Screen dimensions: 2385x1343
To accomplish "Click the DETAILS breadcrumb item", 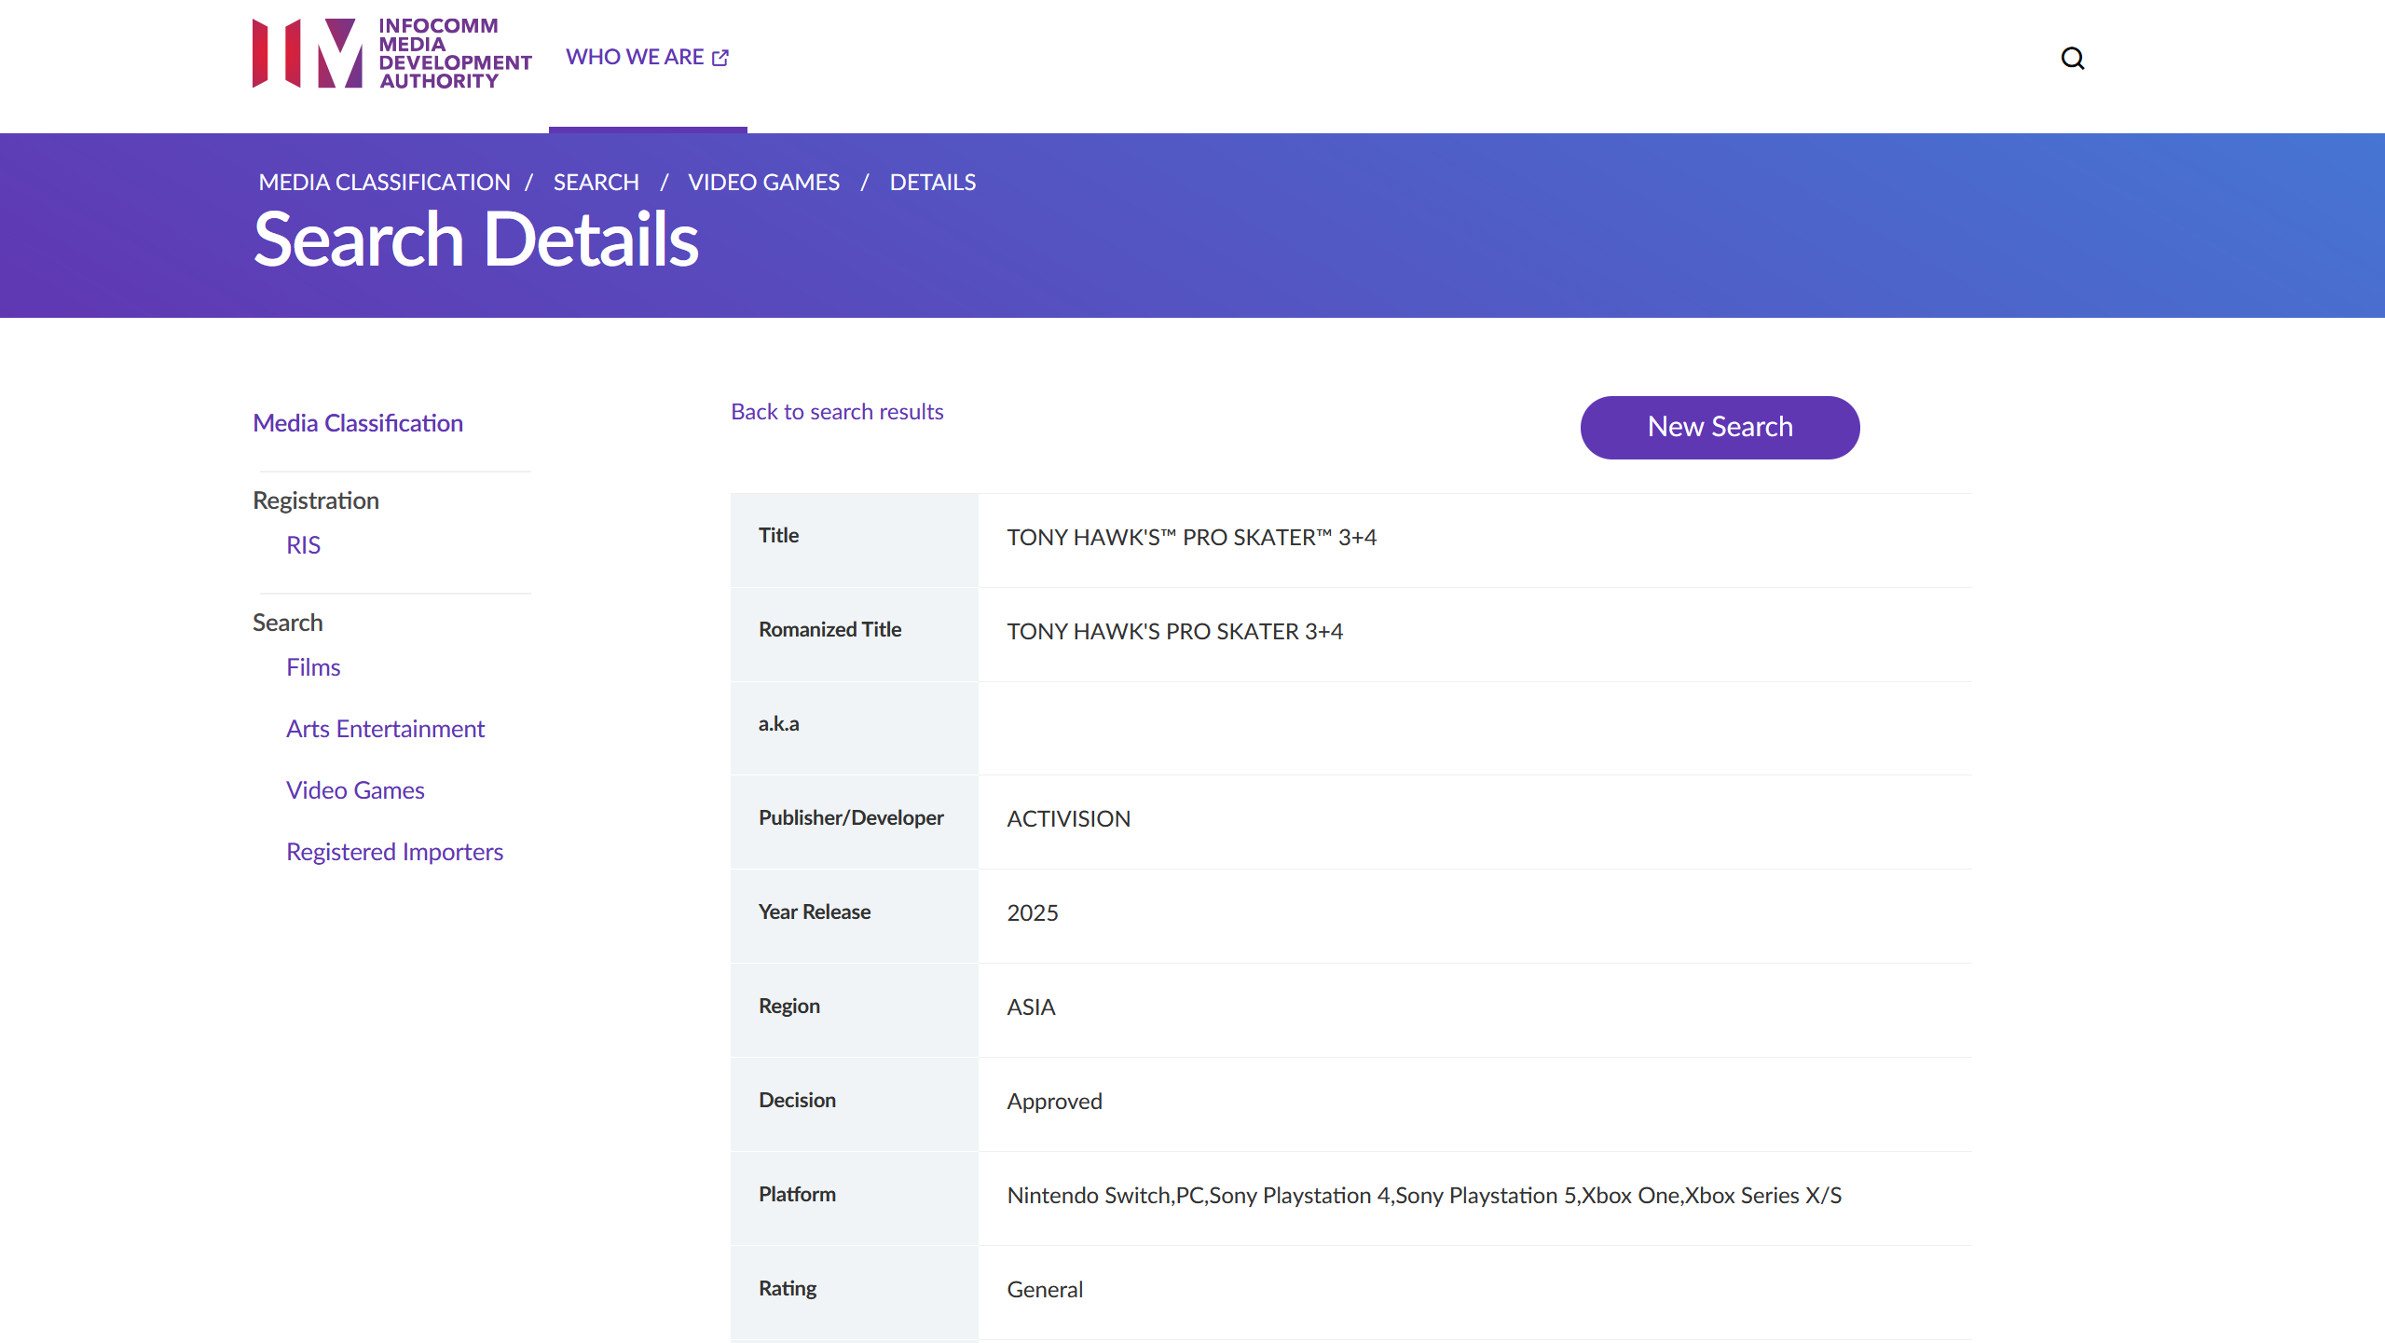I will coord(932,183).
